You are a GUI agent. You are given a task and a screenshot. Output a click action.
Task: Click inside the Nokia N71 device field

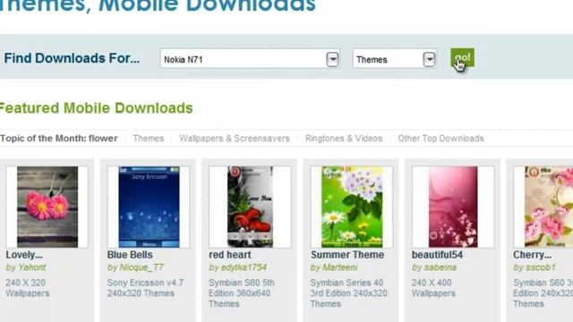250,59
